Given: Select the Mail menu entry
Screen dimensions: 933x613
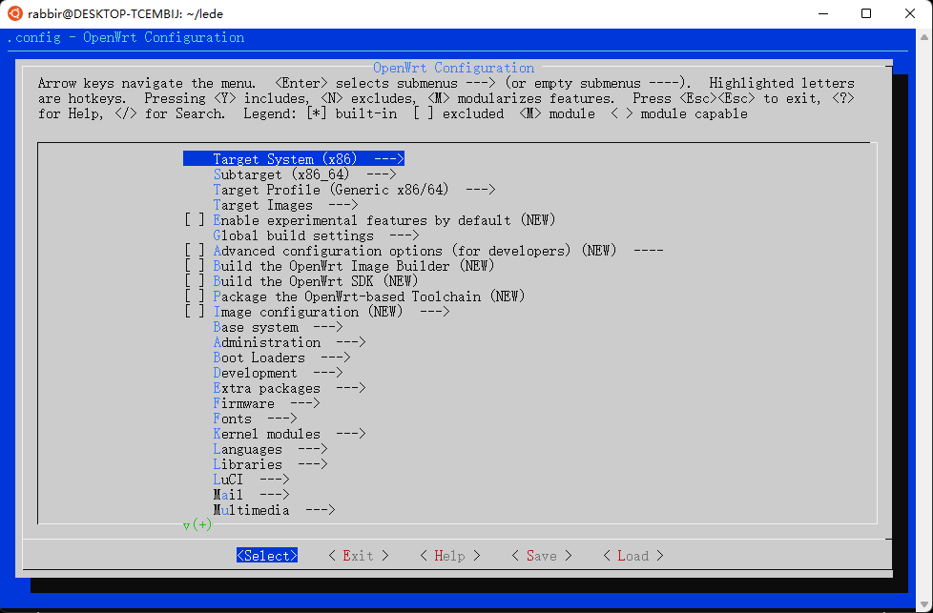Looking at the screenshot, I should pyautogui.click(x=251, y=495).
